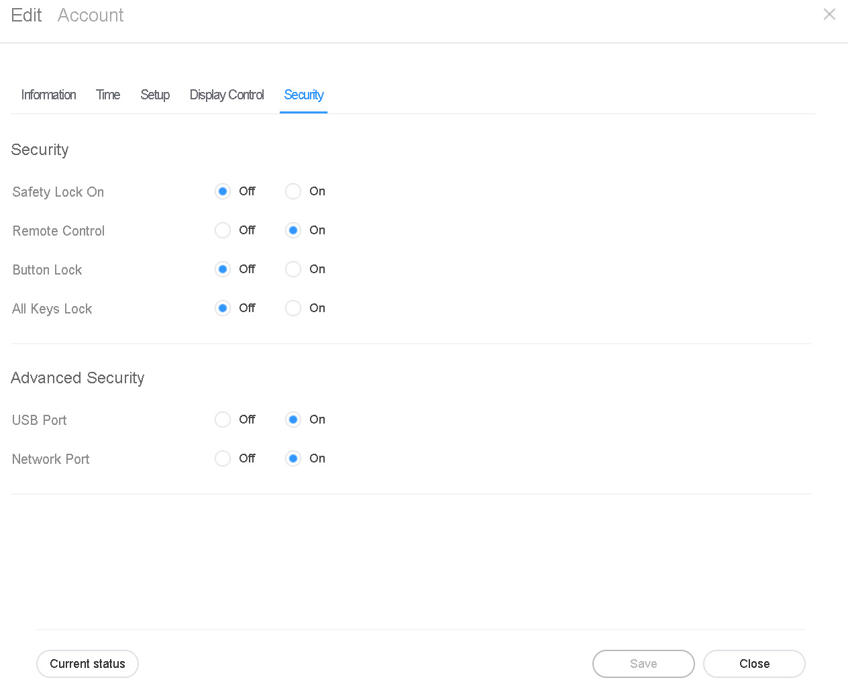Close the Edit dialog
The width and height of the screenshot is (848, 686).
tap(753, 663)
